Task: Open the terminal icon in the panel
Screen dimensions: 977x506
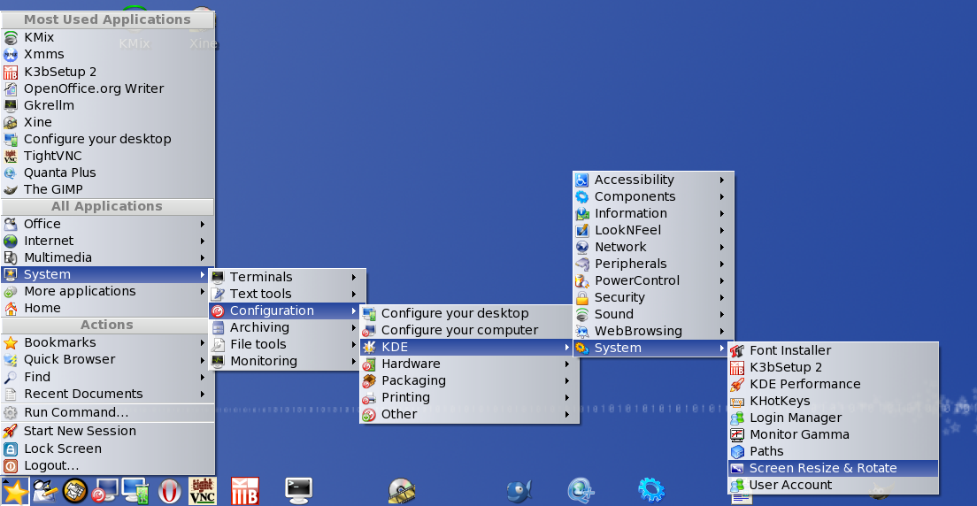Action: (x=298, y=491)
